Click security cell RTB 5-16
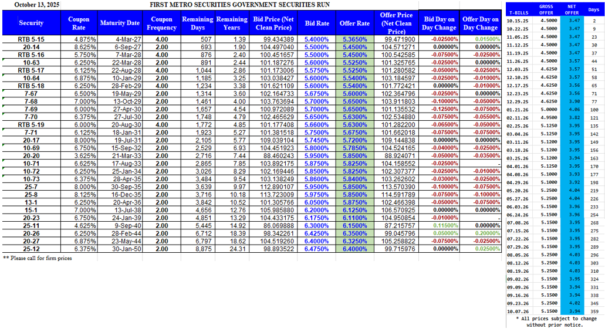 point(31,55)
